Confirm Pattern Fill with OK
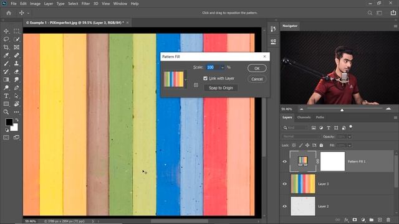 [257, 68]
